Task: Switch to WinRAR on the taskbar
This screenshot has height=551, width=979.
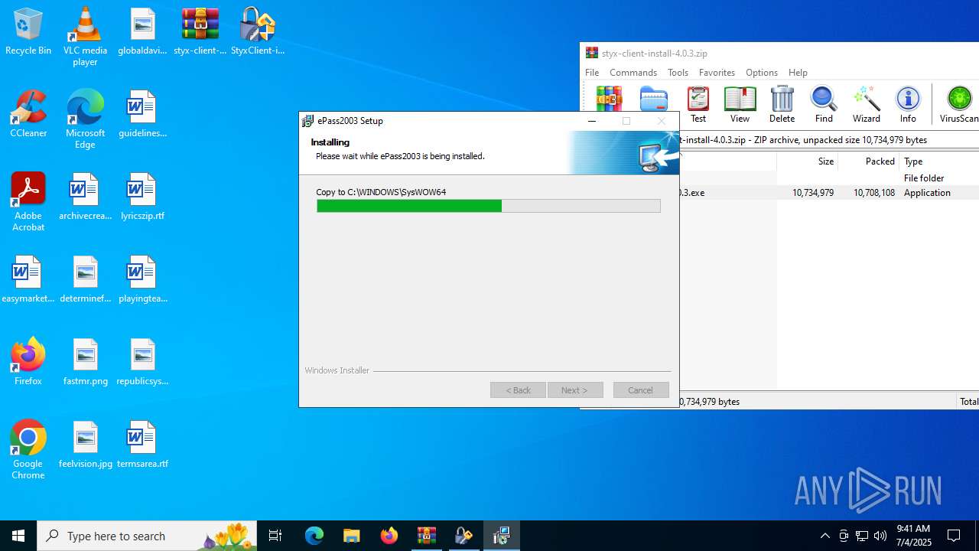Action: [x=426, y=536]
